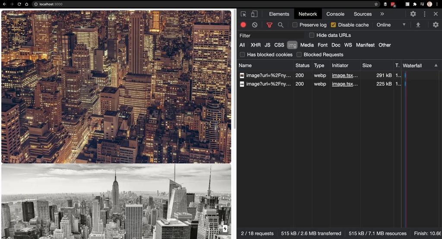The width and height of the screenshot is (442, 239).
Task: Switch to the Elements tab
Action: coord(279,14)
